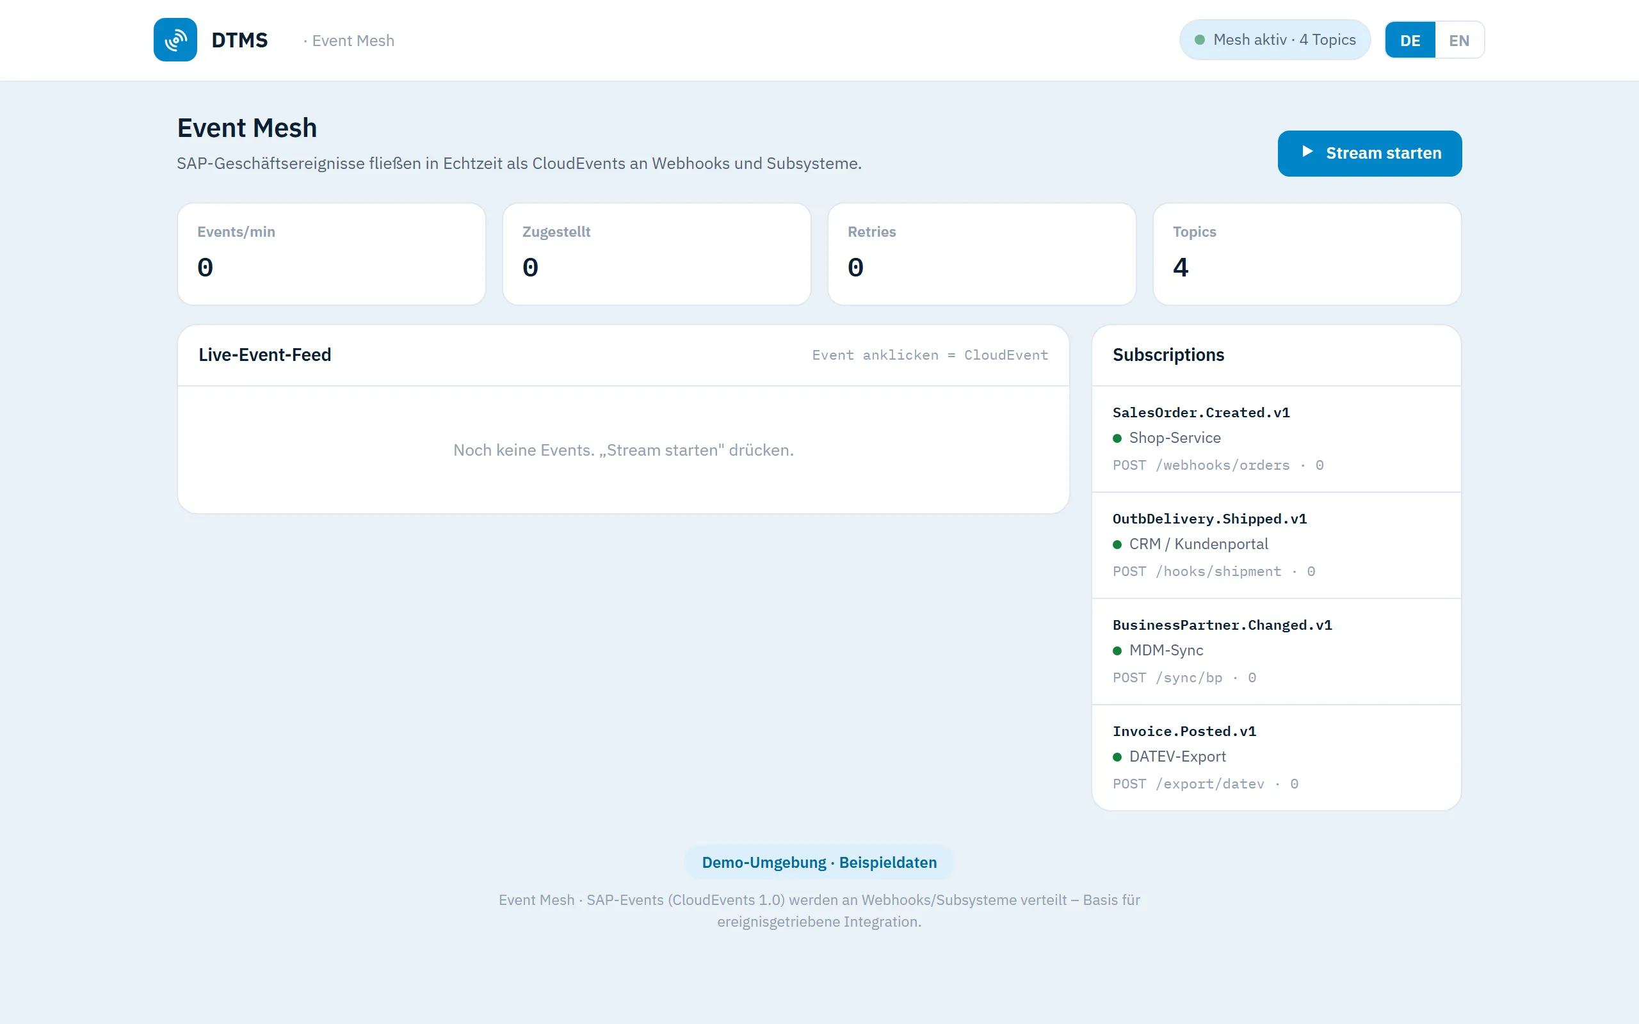Click the play icon in Stream starten
Viewport: 1639px width, 1024px height.
[1308, 152]
